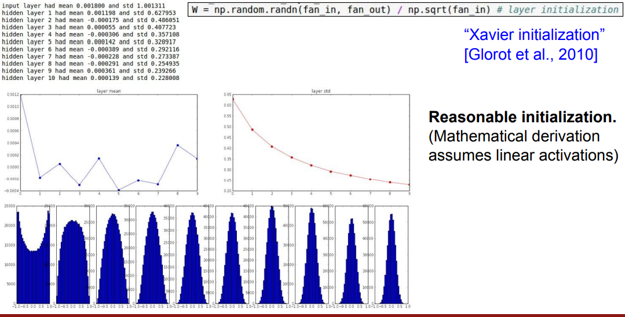Select the 'hidden layer 2 had mean -0.000175' line
625x317 pixels.
coord(90,20)
